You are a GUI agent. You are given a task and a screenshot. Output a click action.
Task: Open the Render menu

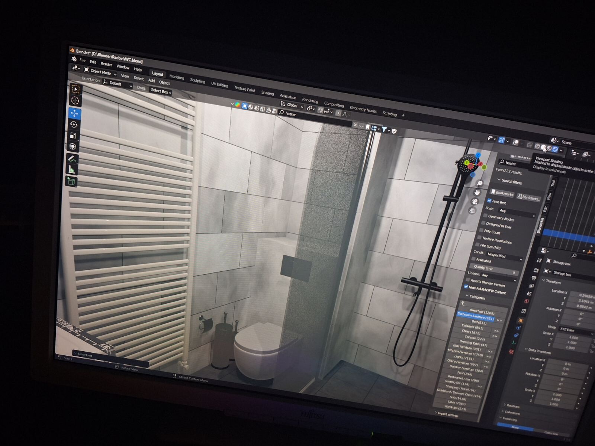[x=106, y=64]
